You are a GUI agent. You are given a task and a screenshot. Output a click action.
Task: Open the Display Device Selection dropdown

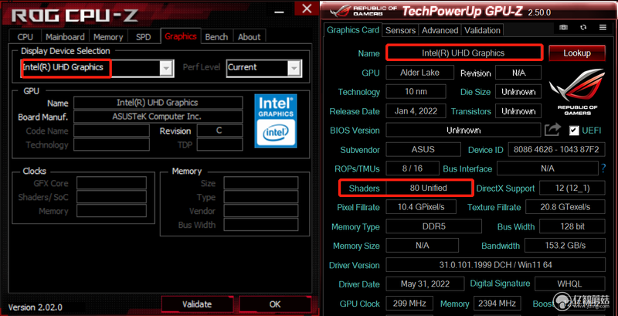(x=167, y=68)
